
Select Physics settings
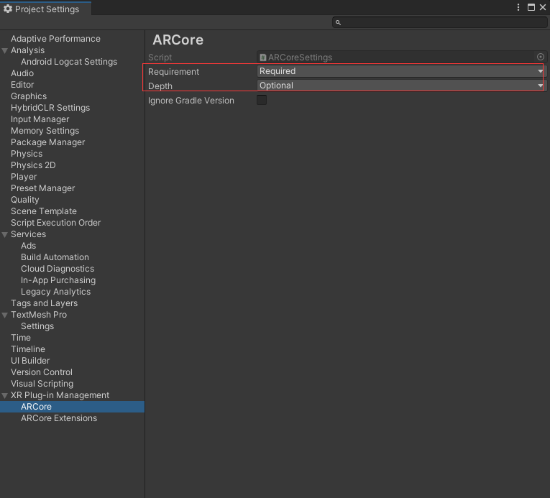27,154
